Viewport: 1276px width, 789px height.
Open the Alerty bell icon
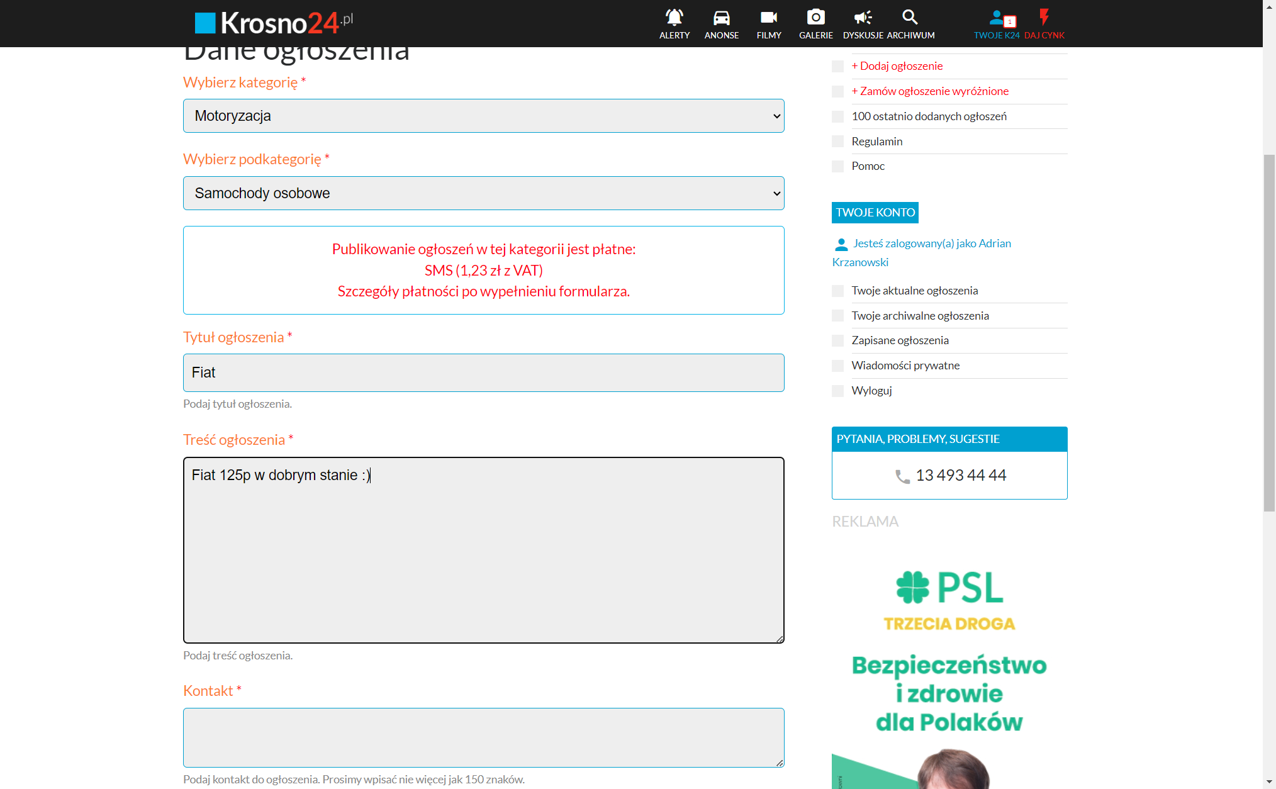click(674, 17)
